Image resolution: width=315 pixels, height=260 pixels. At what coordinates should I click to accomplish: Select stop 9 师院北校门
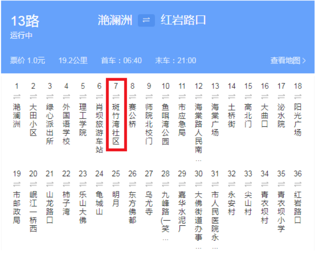coord(149,124)
